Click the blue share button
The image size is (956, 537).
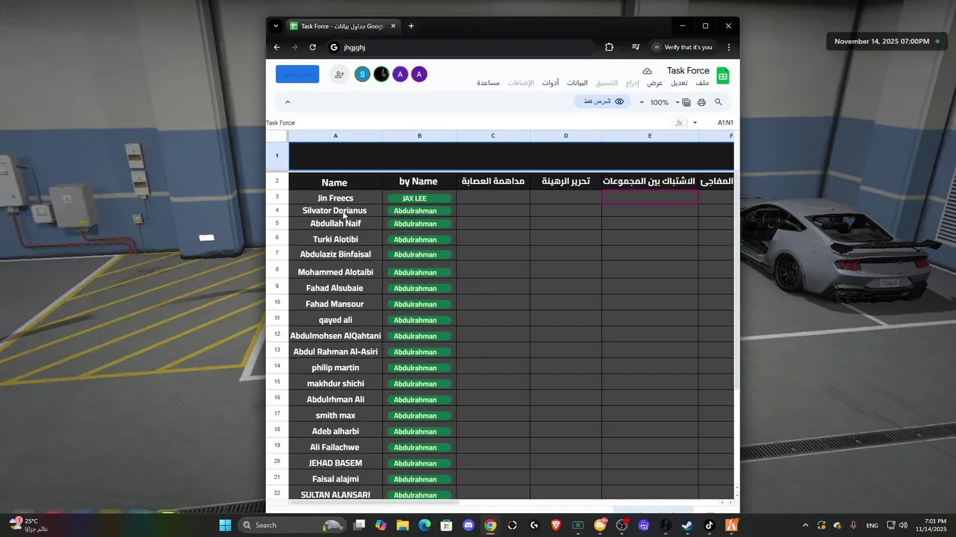tap(297, 74)
